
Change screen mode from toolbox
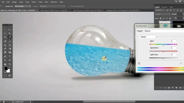point(10,76)
